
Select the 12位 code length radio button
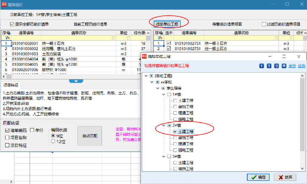[53, 141]
